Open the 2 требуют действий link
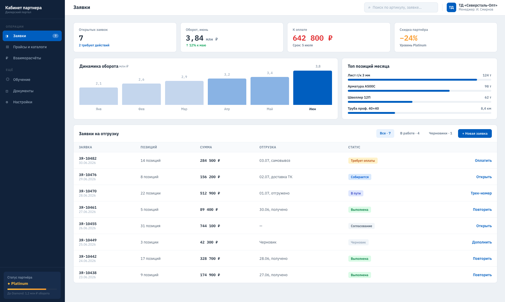 coord(94,45)
